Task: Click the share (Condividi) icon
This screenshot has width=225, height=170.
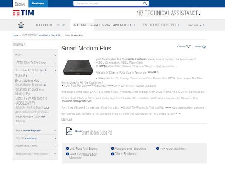Action: pos(188,46)
